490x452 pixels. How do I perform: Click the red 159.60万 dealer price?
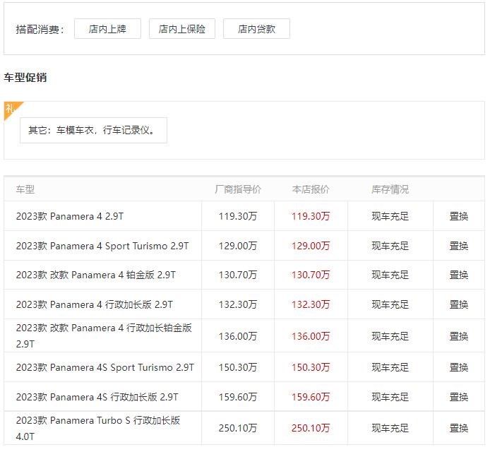click(x=311, y=397)
